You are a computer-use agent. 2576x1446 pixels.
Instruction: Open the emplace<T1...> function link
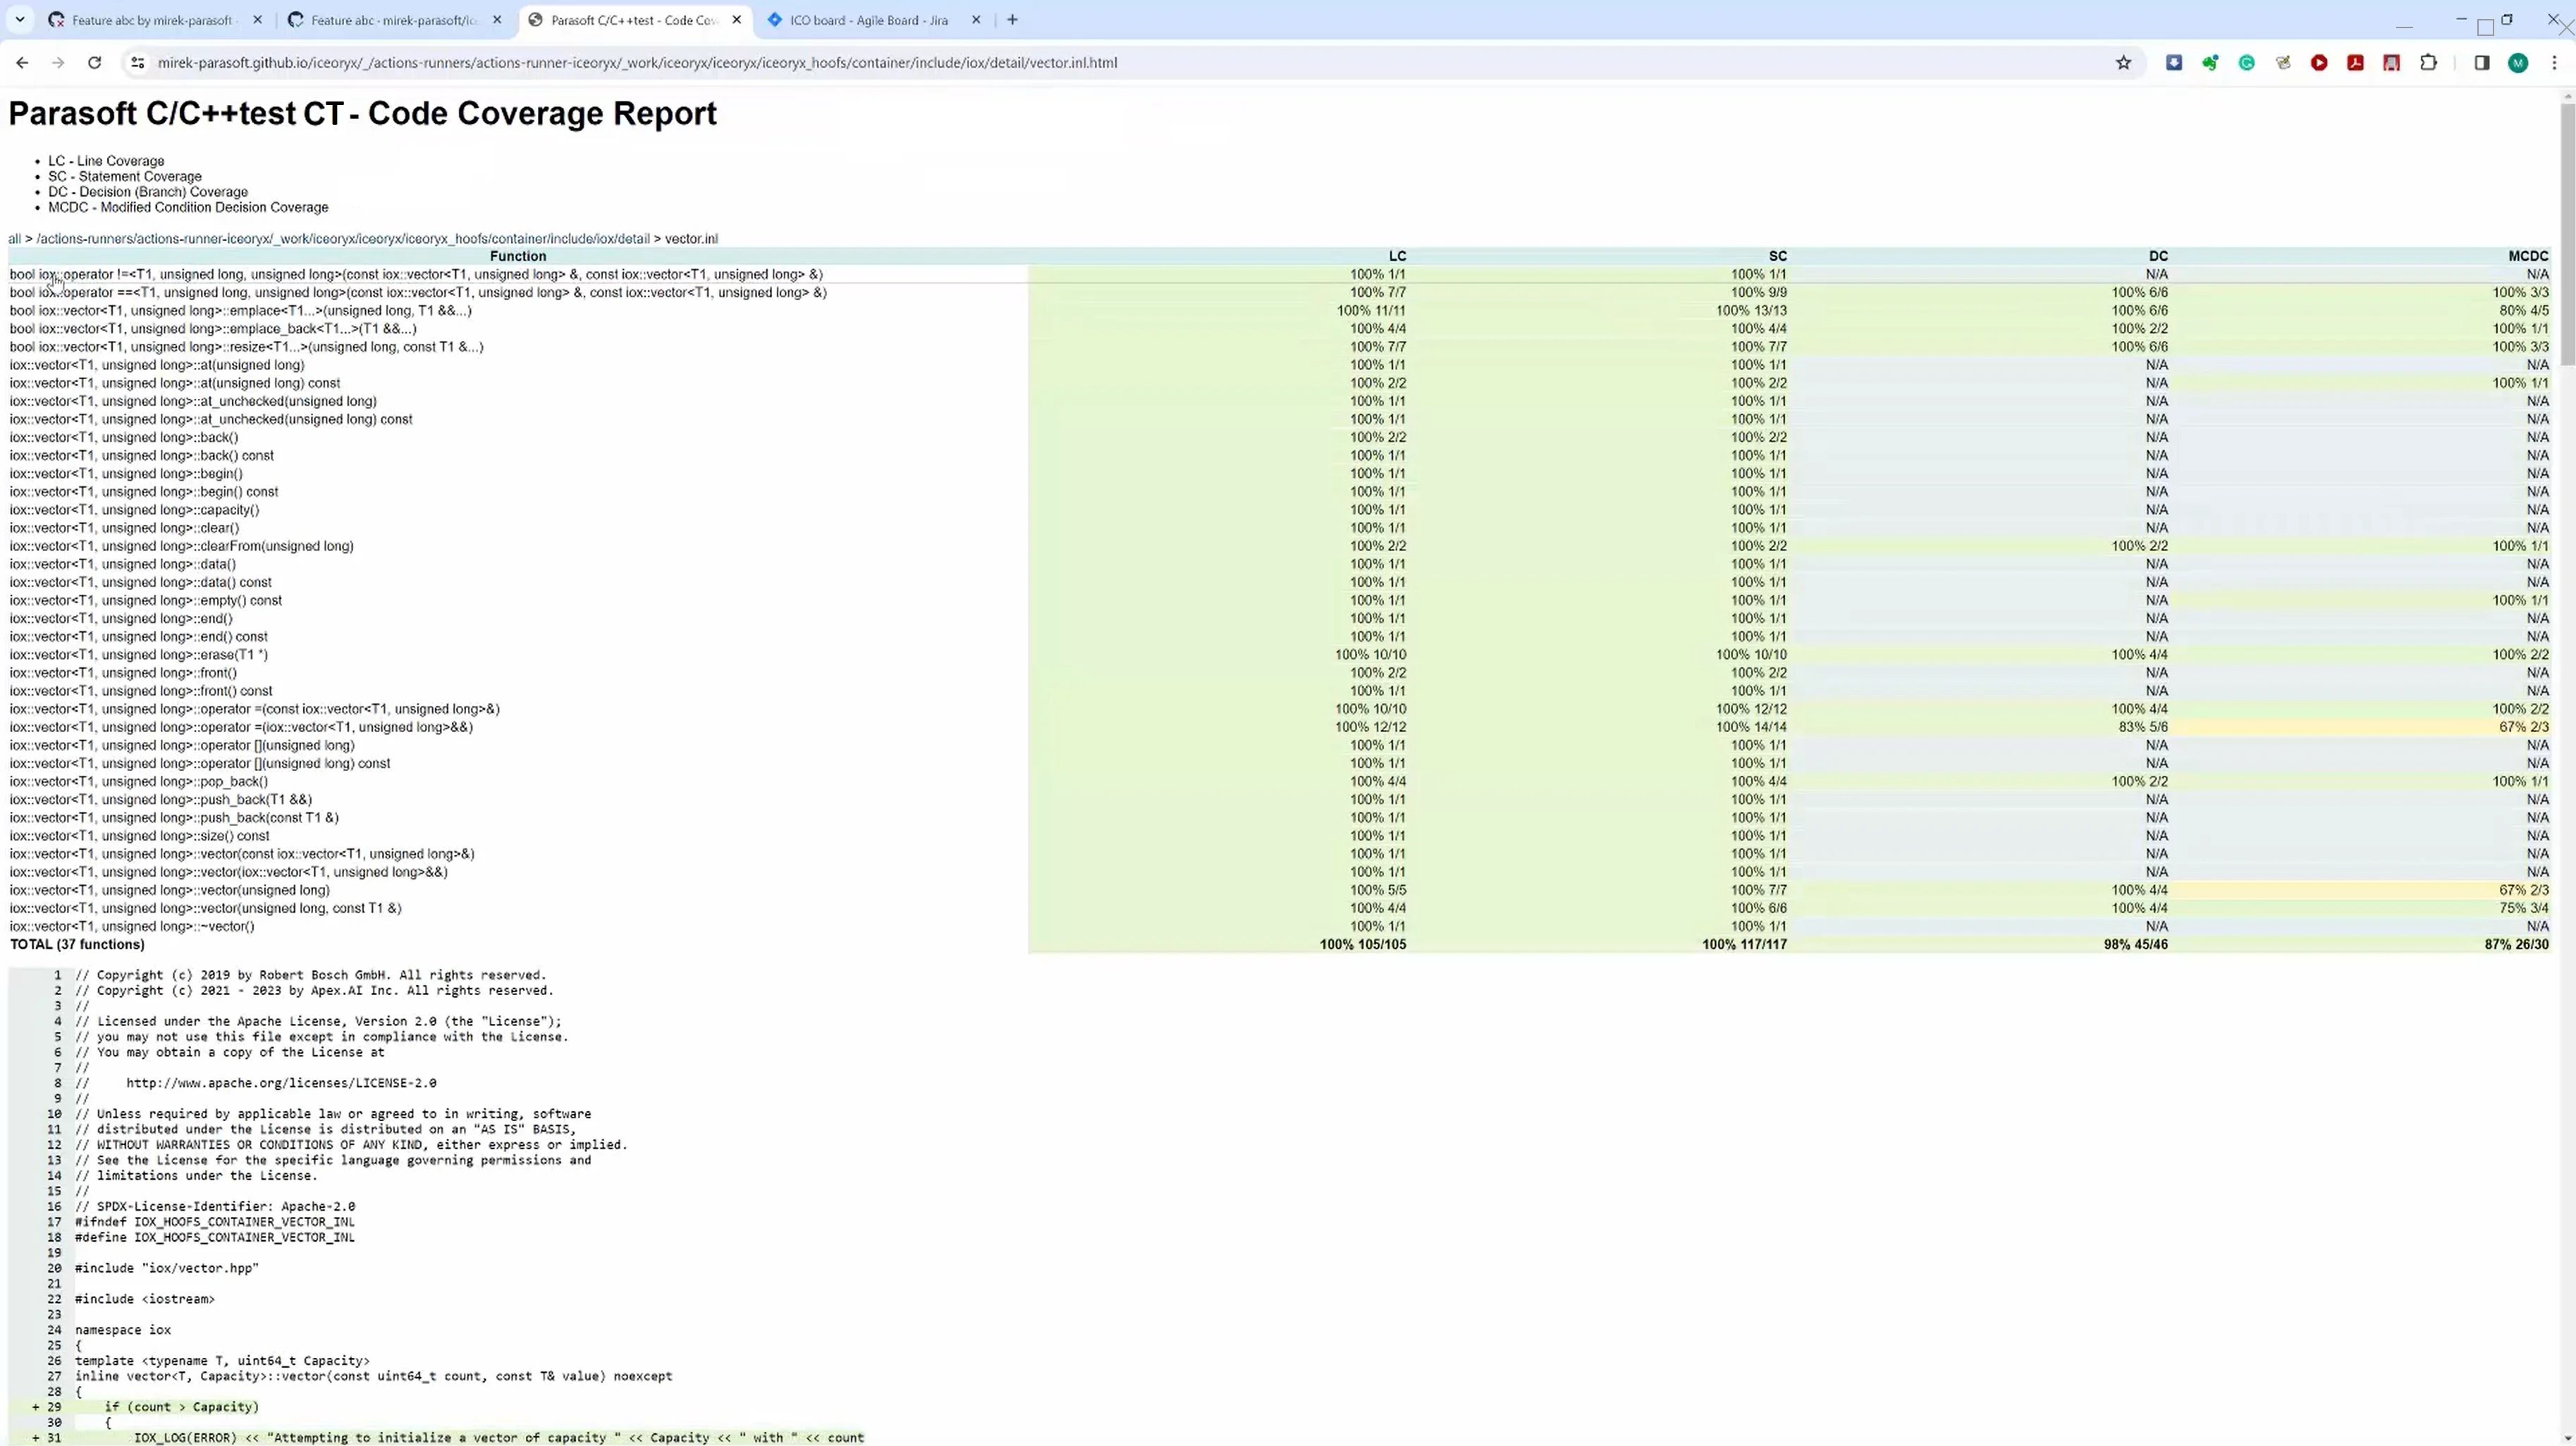[240, 311]
